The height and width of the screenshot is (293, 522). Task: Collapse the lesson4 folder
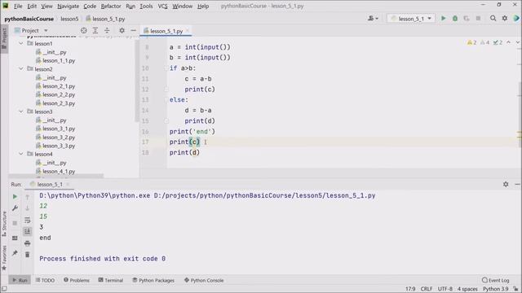[21, 154]
